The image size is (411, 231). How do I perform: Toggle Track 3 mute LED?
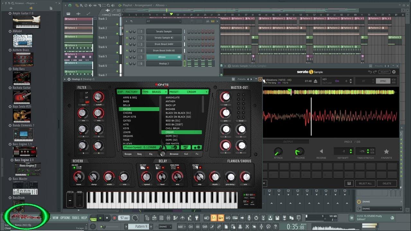tap(117, 43)
